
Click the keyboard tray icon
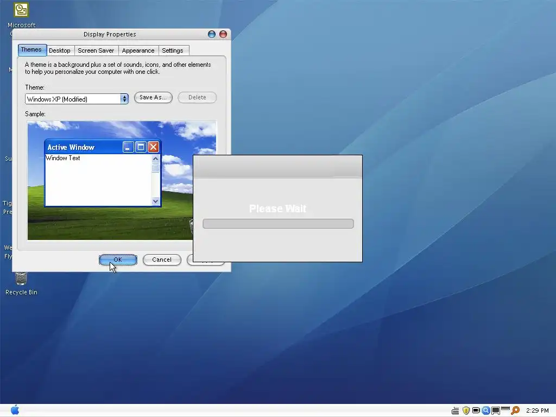click(x=456, y=410)
